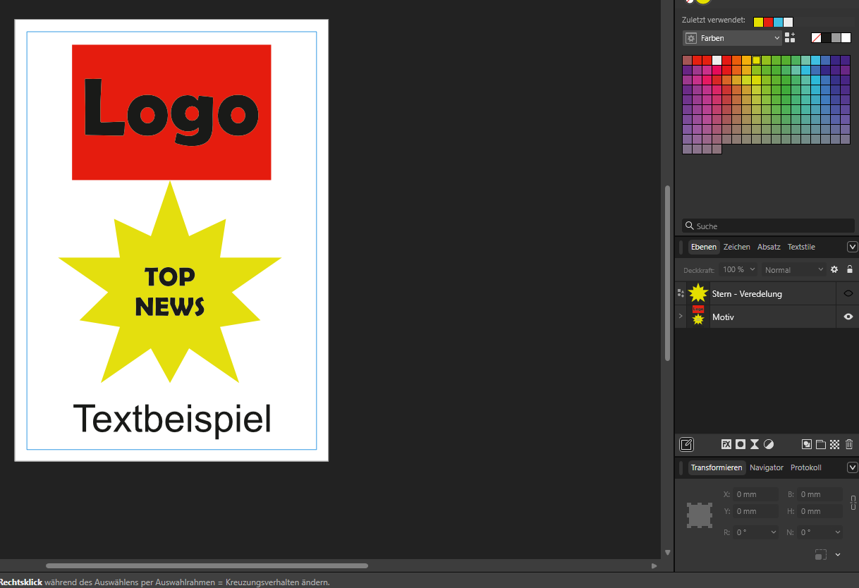Viewport: 859px width, 588px height.
Task: Delete the layer with trash icon
Action: 849,444
